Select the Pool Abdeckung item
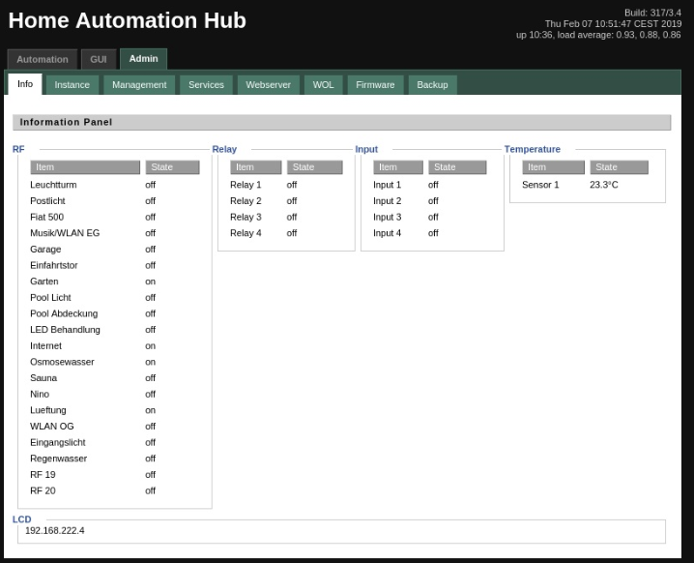This screenshot has height=563, width=694. [64, 313]
